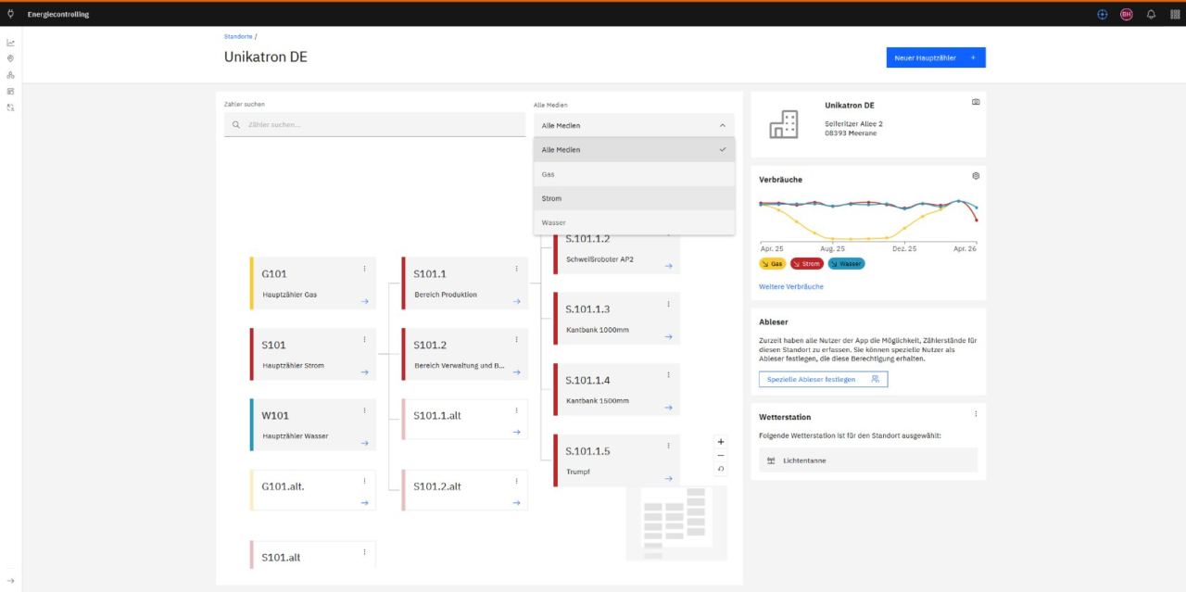Viewport: 1186px width, 592px height.
Task: Toggle the Wasser legend chip
Action: pyautogui.click(x=846, y=264)
